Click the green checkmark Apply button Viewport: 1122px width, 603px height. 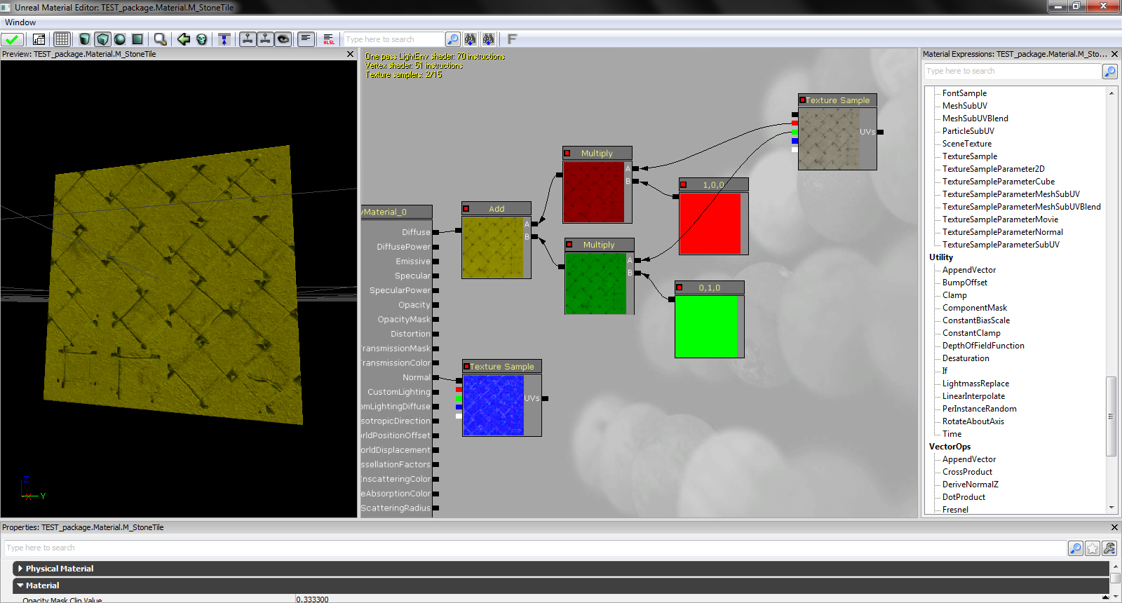(13, 39)
